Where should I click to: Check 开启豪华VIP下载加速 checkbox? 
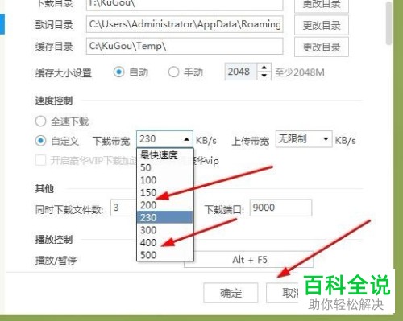pos(40,161)
